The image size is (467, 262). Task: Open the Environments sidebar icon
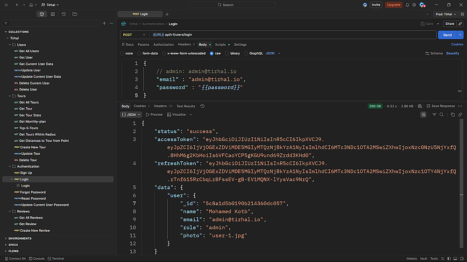click(x=53, y=14)
